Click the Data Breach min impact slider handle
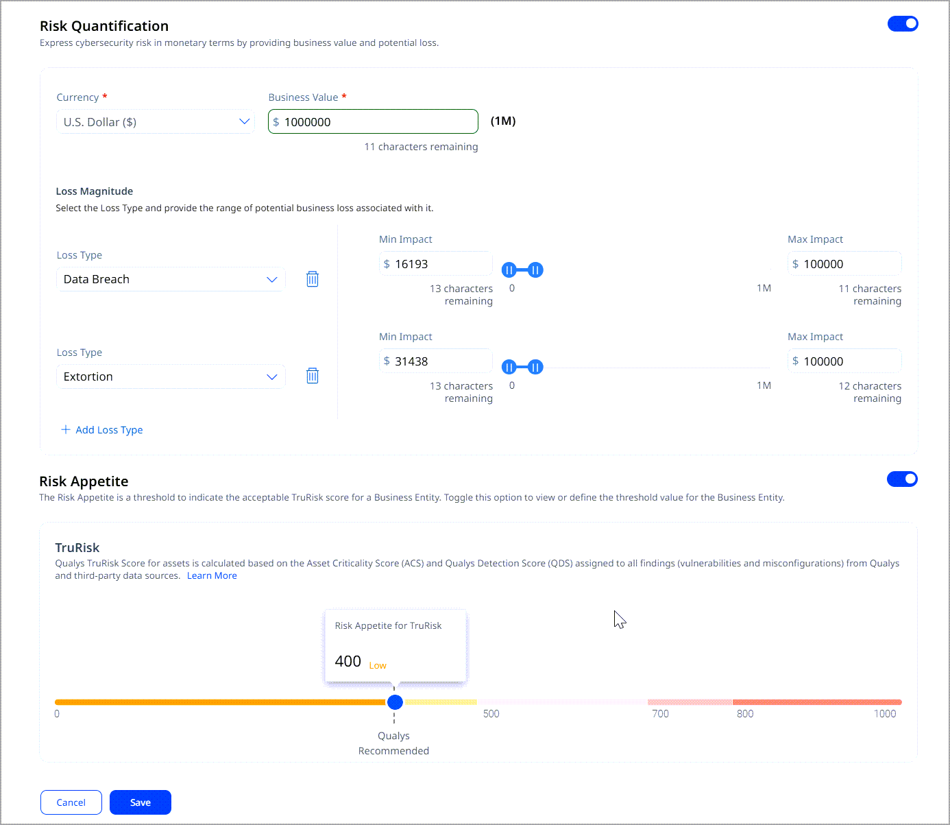 509,270
